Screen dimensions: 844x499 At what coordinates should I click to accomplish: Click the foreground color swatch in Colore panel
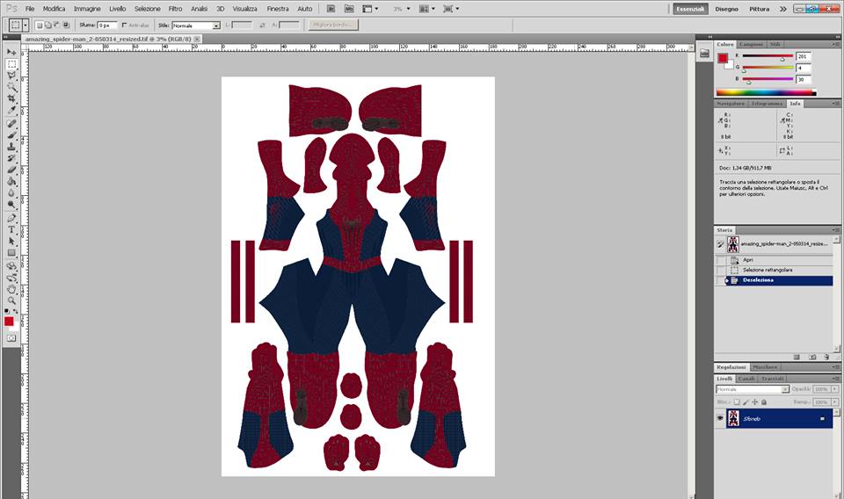click(723, 59)
